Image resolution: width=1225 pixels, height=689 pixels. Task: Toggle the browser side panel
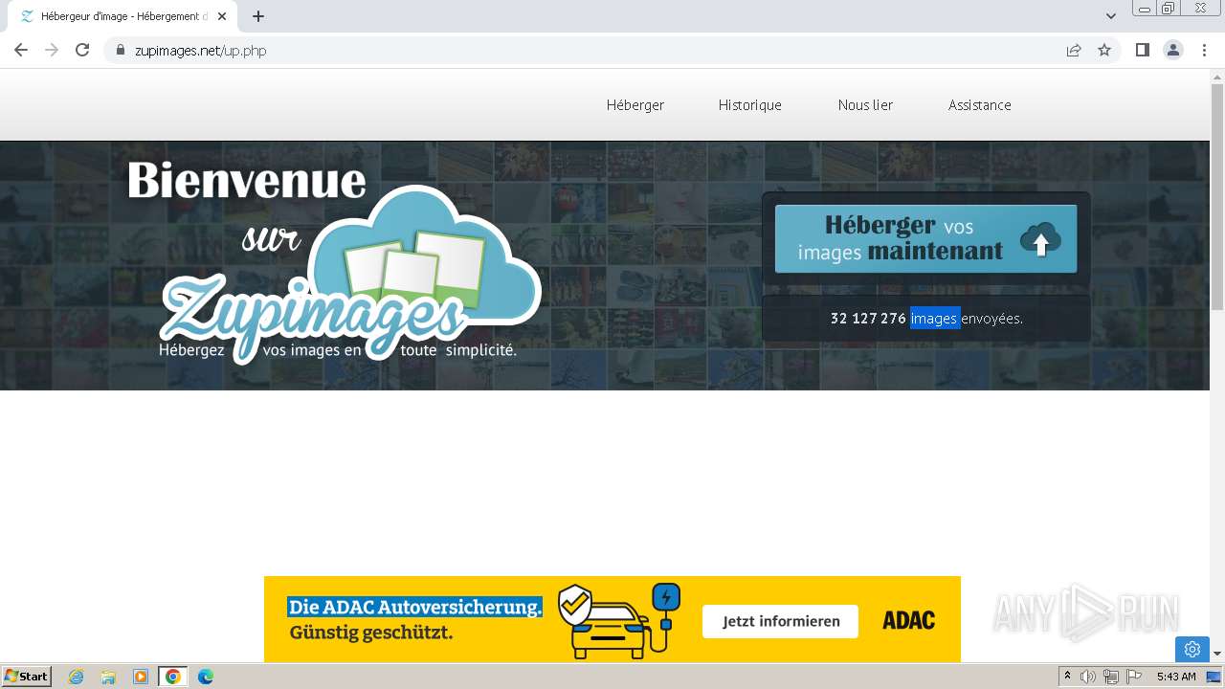pos(1143,51)
